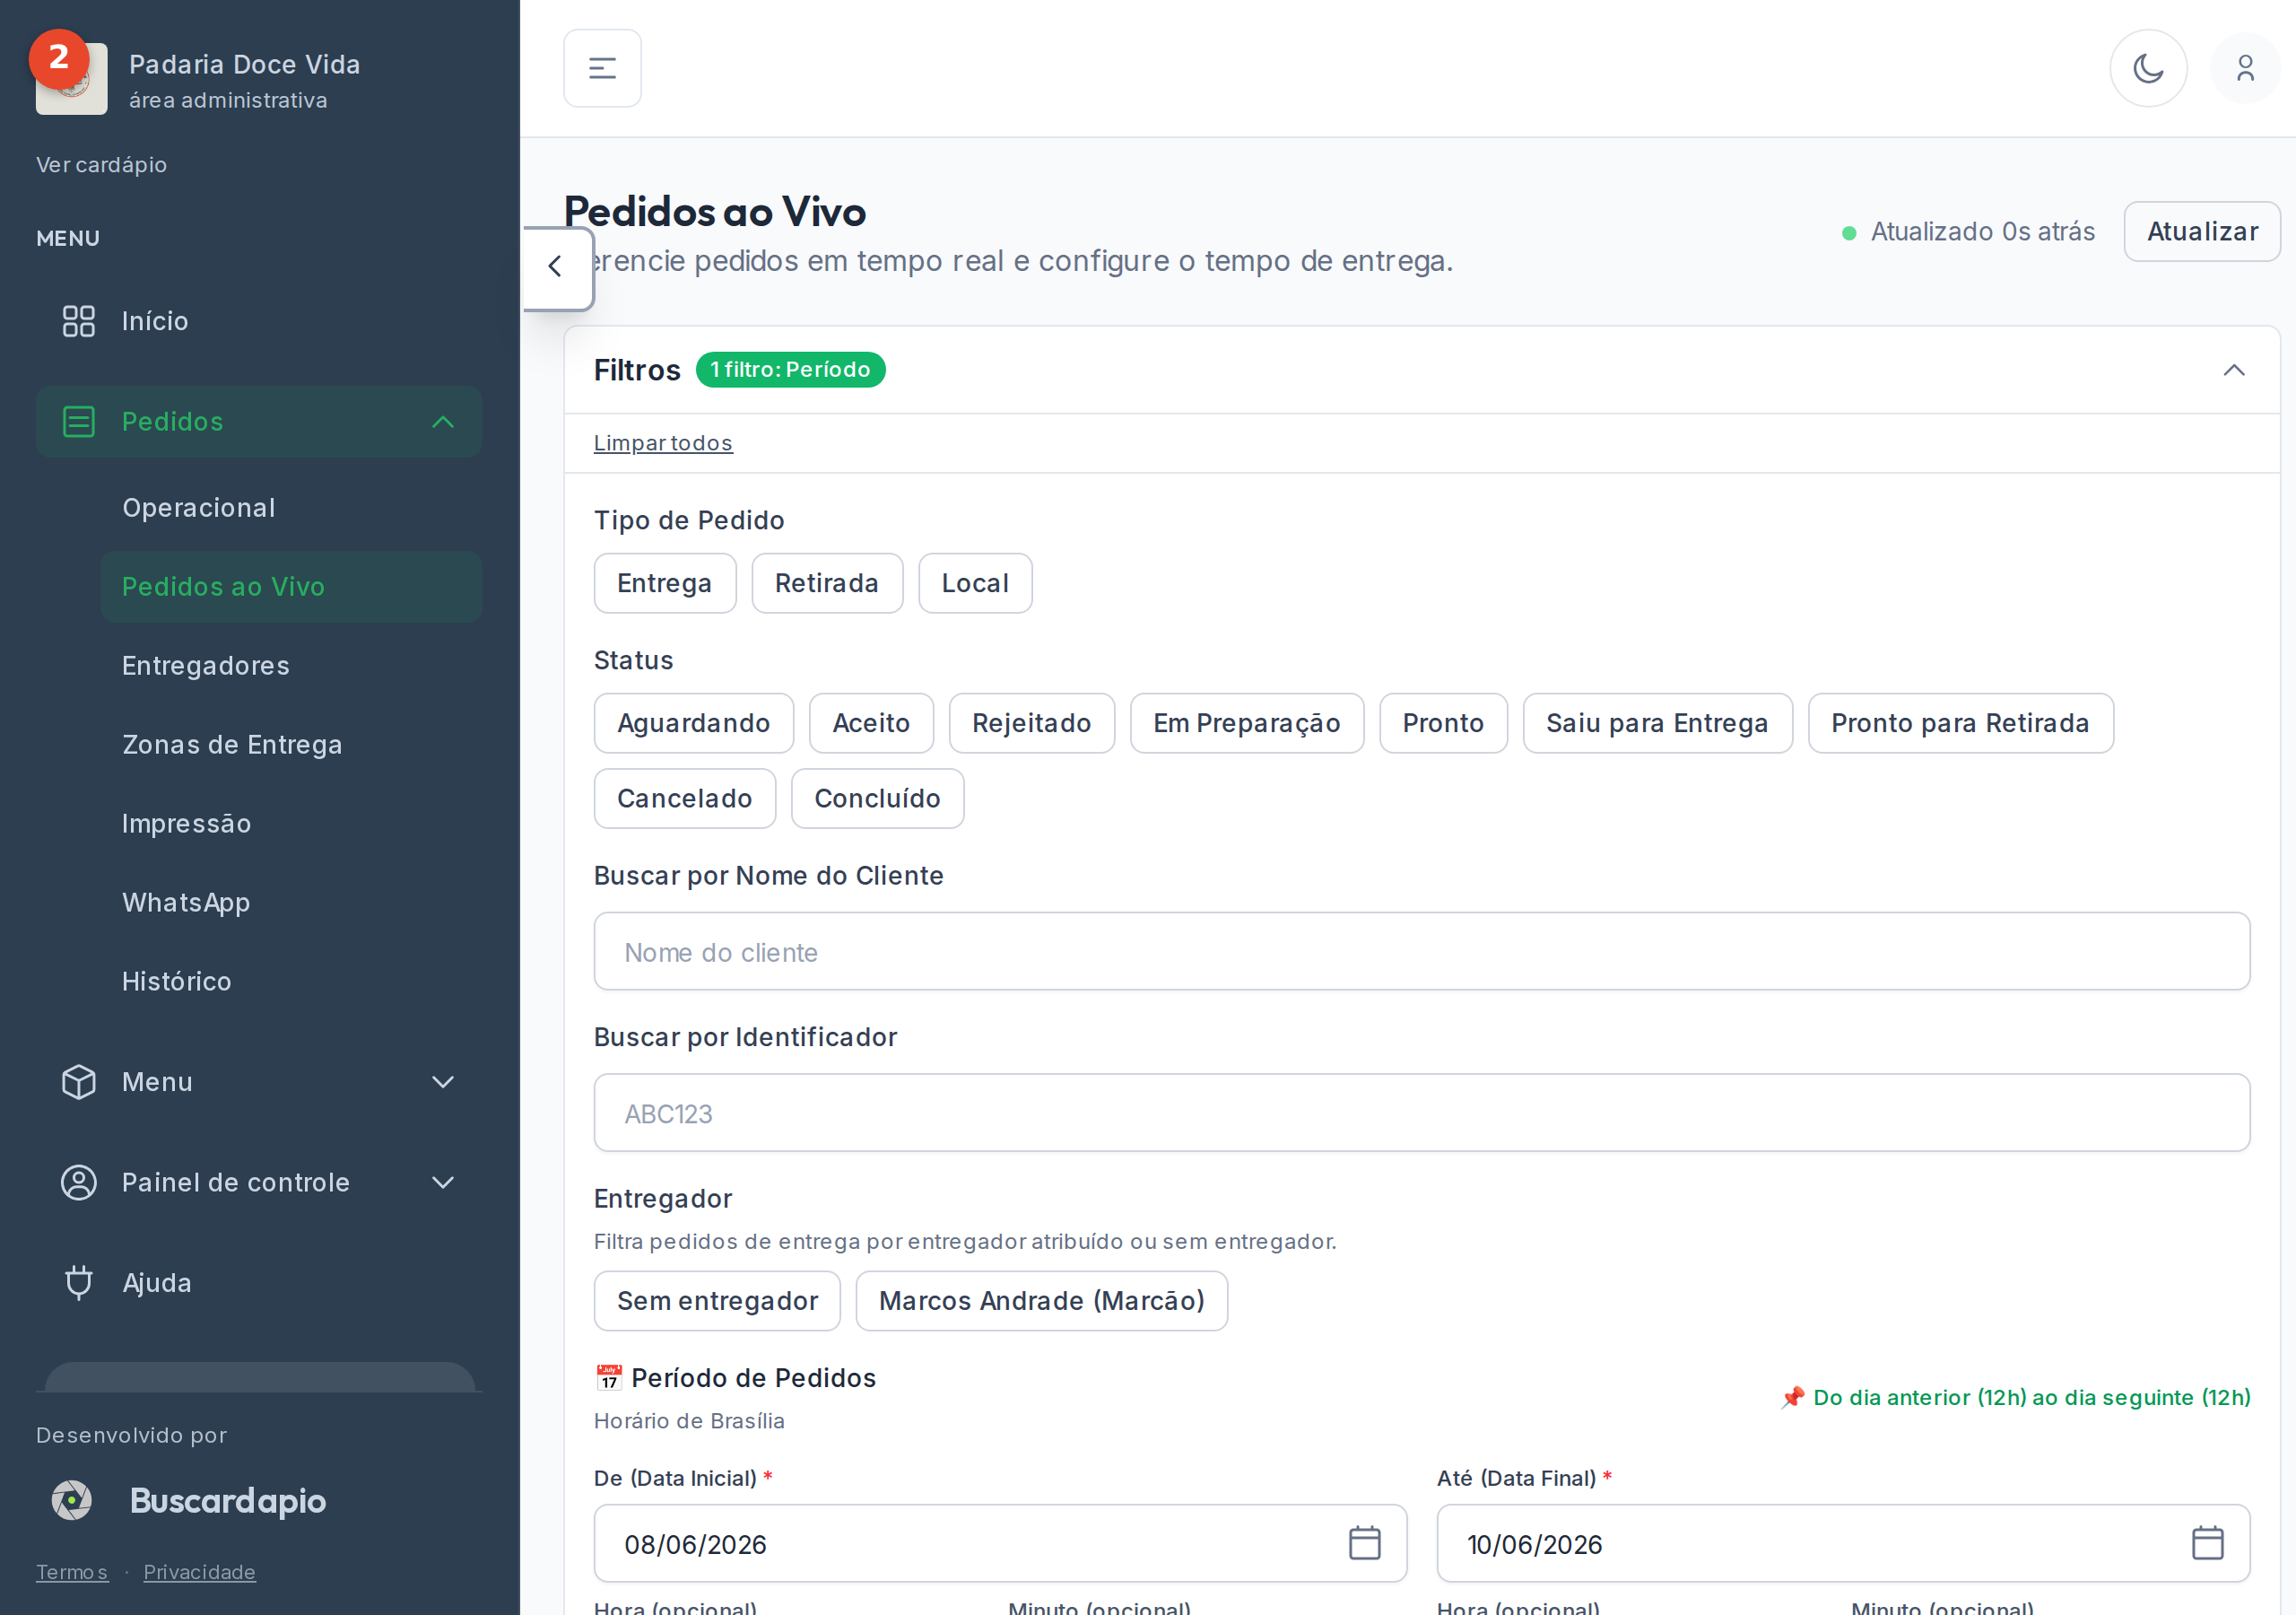The height and width of the screenshot is (1615, 2296).
Task: Select Pedidos ao Vivo menu item
Action: tap(291, 588)
